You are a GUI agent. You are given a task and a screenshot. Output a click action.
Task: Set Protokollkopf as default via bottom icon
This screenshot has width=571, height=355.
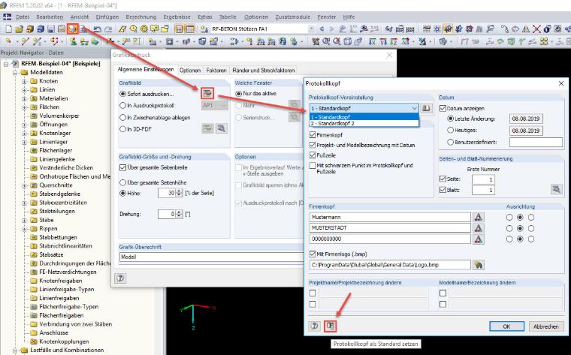(x=331, y=326)
